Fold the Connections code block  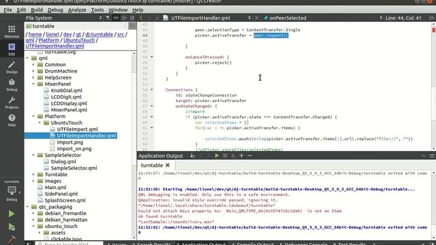pos(152,89)
